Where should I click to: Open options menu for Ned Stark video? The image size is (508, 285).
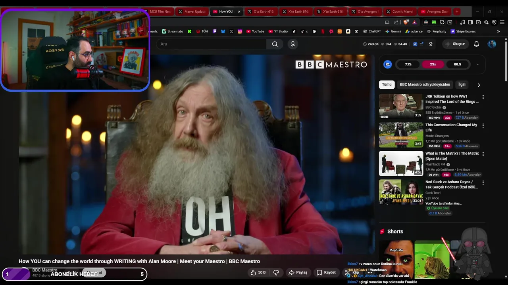(x=483, y=182)
